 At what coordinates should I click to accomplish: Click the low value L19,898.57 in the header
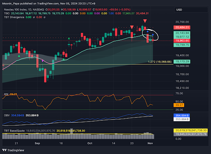pos(84,9)
